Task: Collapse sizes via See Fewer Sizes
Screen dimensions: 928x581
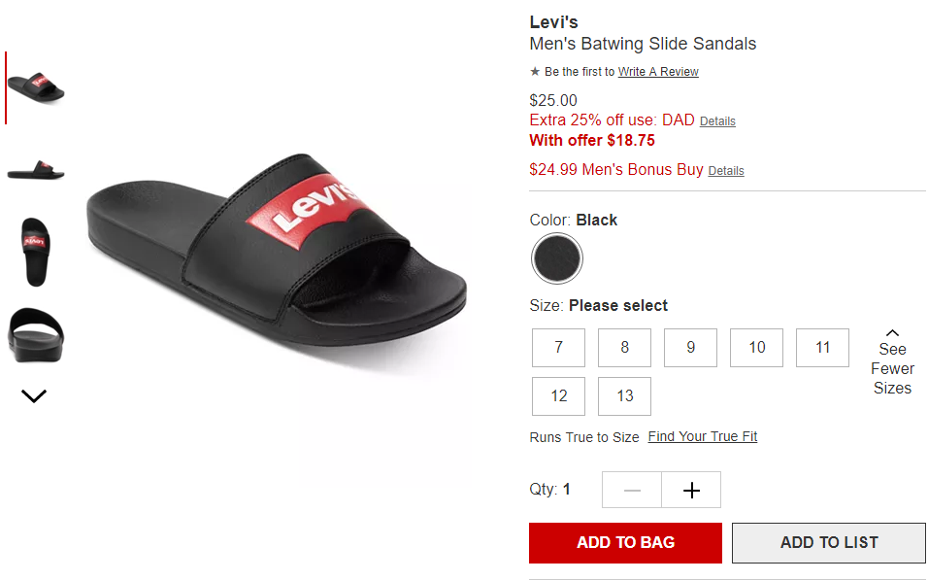Action: (x=892, y=361)
